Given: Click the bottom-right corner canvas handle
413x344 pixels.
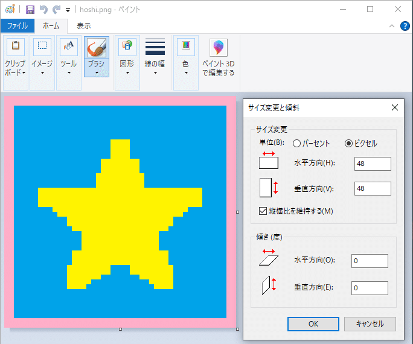Looking at the screenshot, I should pos(237,330).
